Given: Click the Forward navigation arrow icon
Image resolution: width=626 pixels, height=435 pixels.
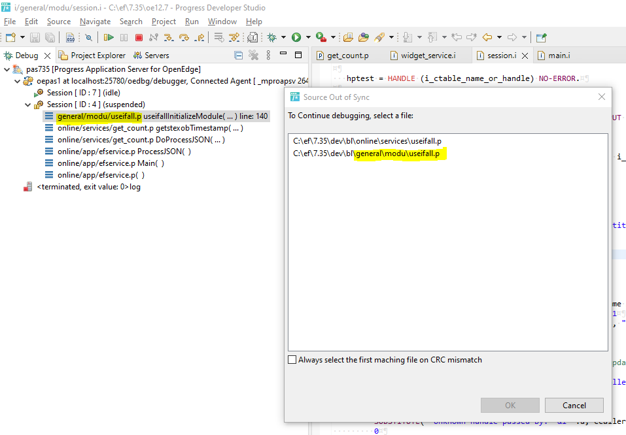Looking at the screenshot, I should (512, 37).
